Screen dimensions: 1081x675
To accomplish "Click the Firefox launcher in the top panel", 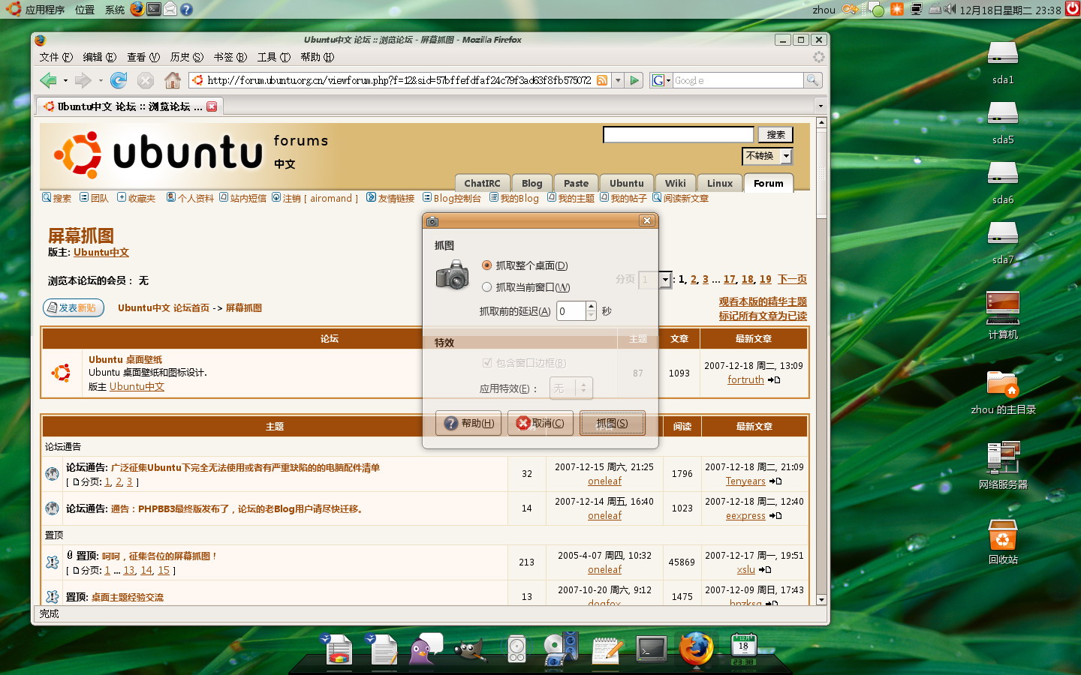I will tap(137, 9).
